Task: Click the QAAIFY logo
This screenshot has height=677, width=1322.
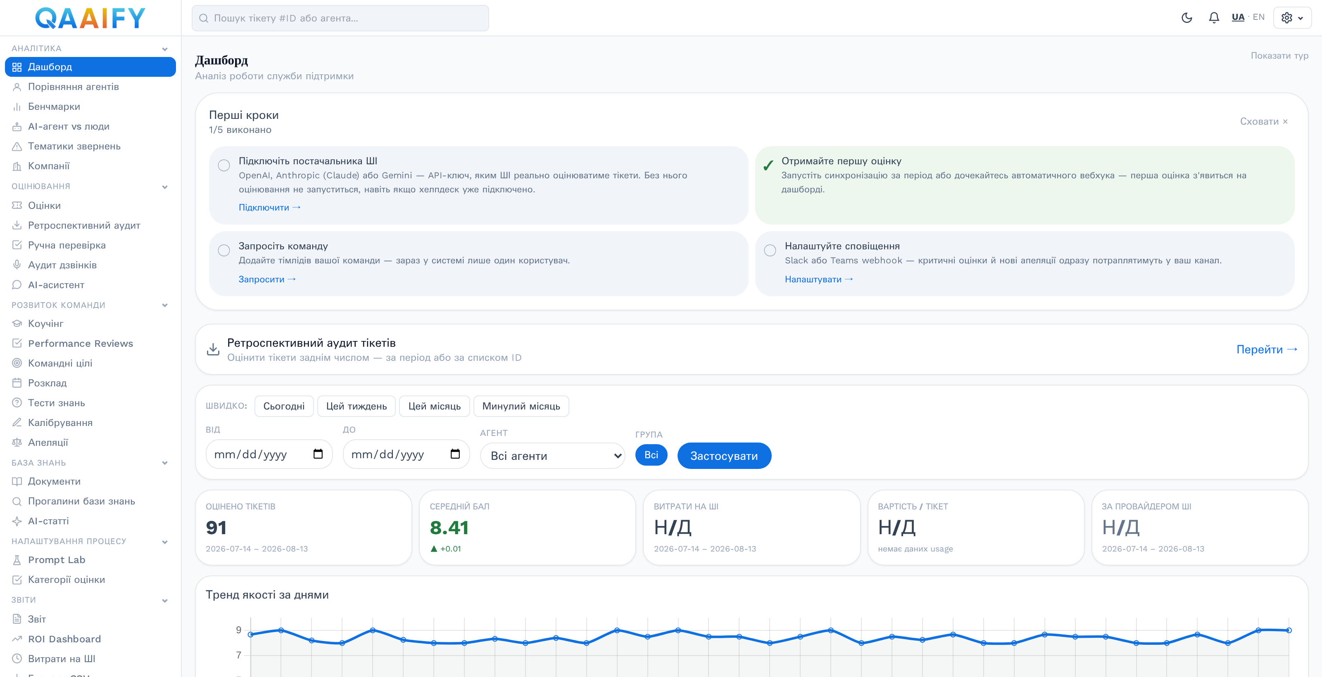Action: [90, 18]
